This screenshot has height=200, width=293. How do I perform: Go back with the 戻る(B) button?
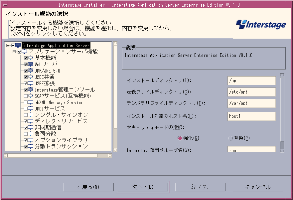tap(88, 187)
